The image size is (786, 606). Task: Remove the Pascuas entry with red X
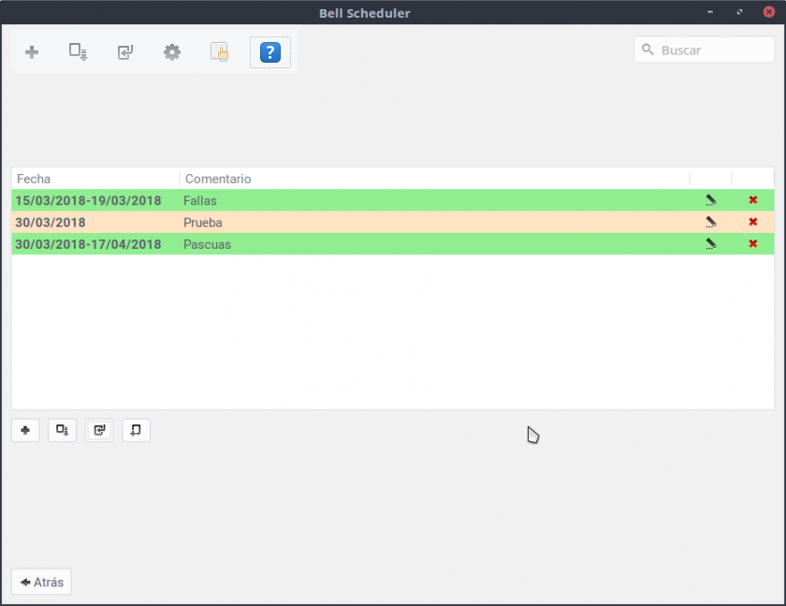pos(753,244)
